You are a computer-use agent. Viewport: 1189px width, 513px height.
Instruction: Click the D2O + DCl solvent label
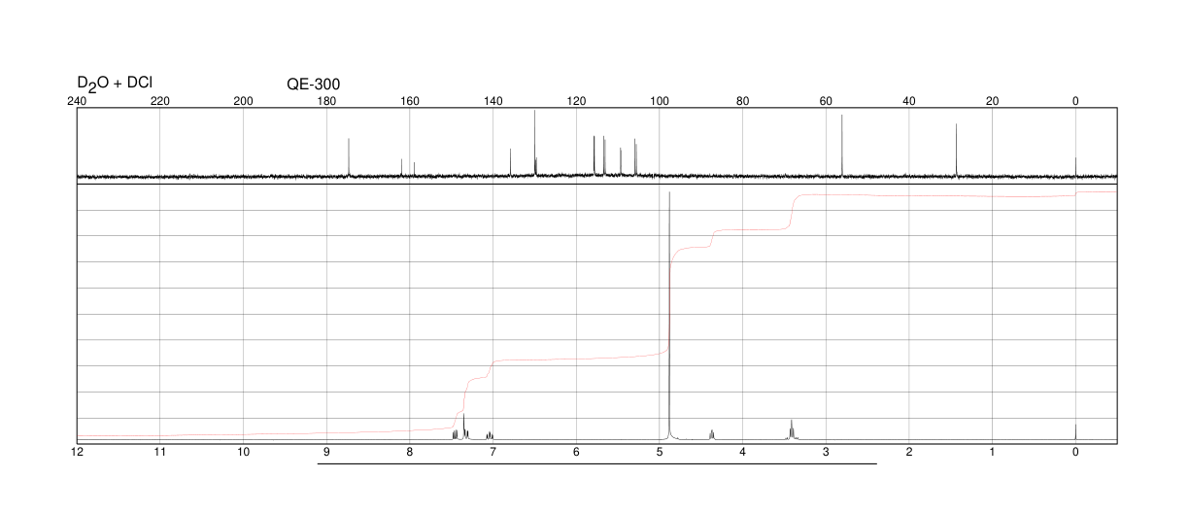click(115, 84)
